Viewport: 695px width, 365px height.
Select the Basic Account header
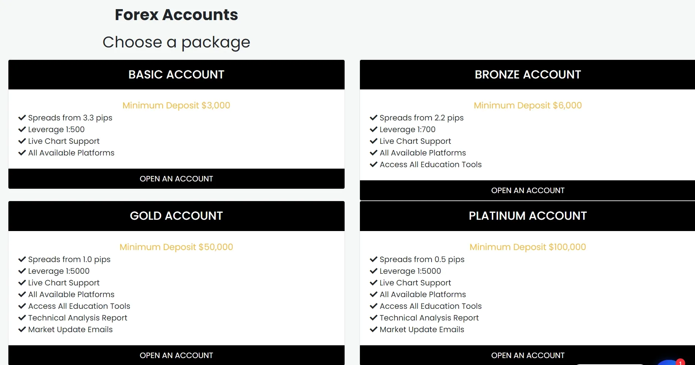[x=176, y=74]
